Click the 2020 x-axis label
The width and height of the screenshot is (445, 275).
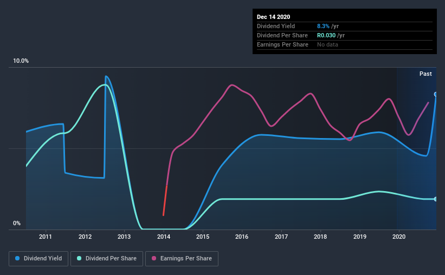399,237
